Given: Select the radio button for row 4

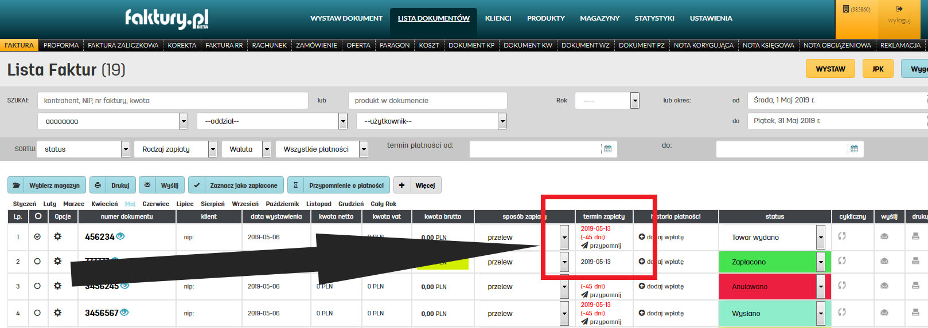Looking at the screenshot, I should 37,313.
